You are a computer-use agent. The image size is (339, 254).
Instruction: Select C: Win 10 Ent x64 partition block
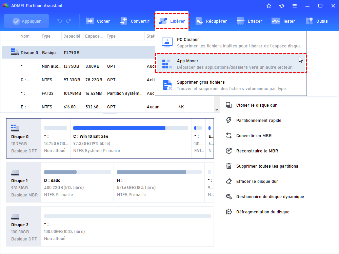tap(131, 138)
